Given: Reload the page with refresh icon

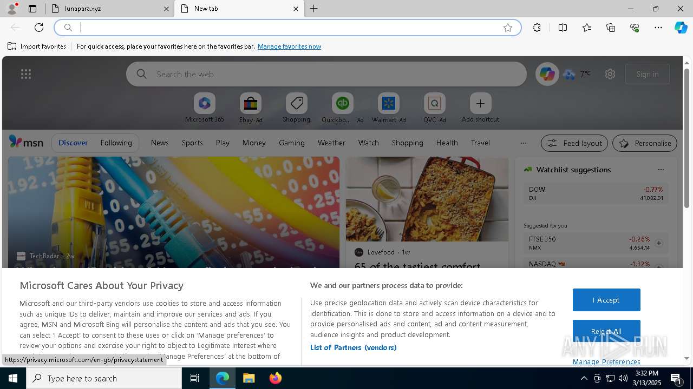Looking at the screenshot, I should pos(39,28).
